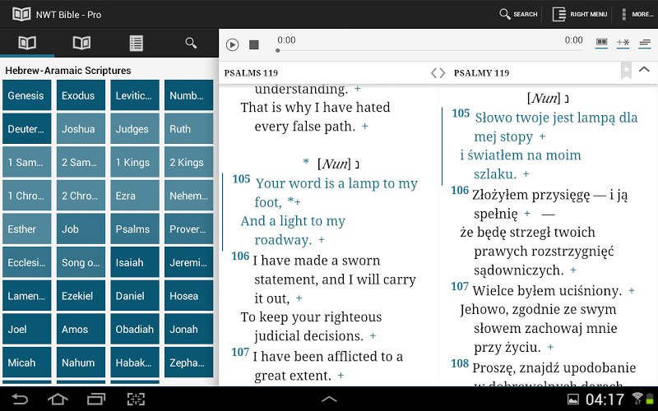This screenshot has height=411, width=658.
Task: Tap English verse number 105
Action: pos(241,179)
